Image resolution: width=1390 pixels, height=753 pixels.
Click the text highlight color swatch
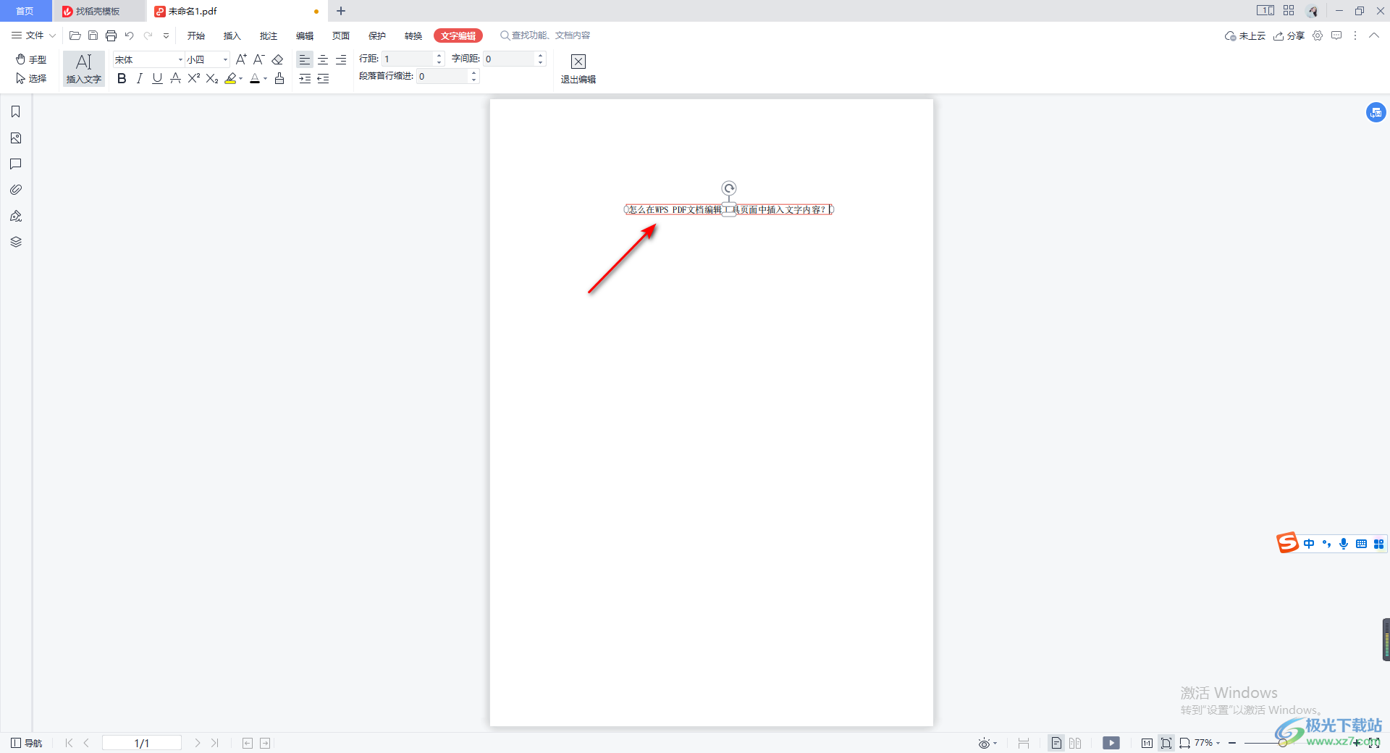click(x=230, y=78)
